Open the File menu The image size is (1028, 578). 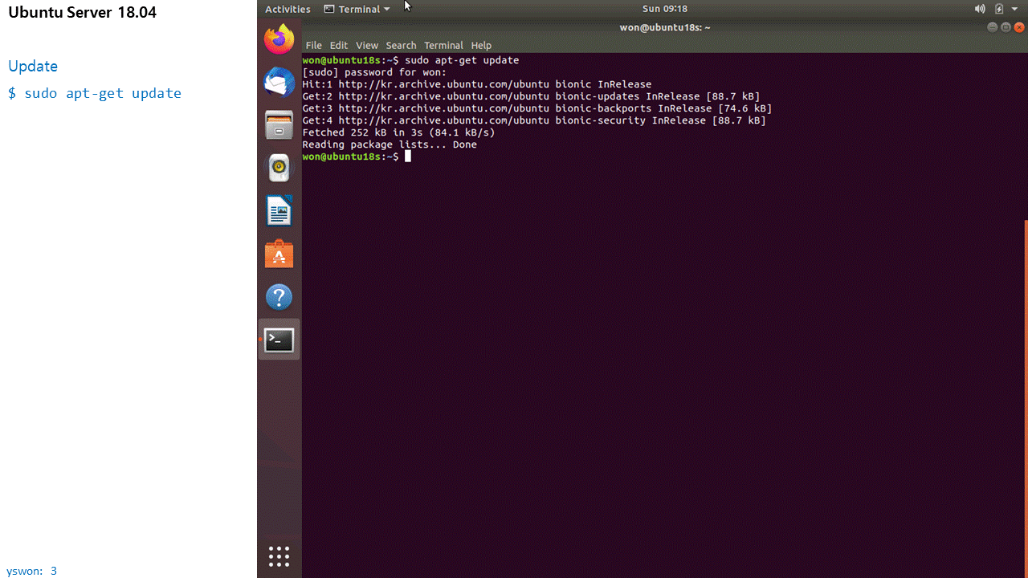point(313,45)
